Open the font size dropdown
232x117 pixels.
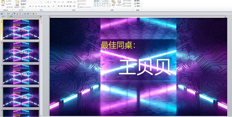46,2
